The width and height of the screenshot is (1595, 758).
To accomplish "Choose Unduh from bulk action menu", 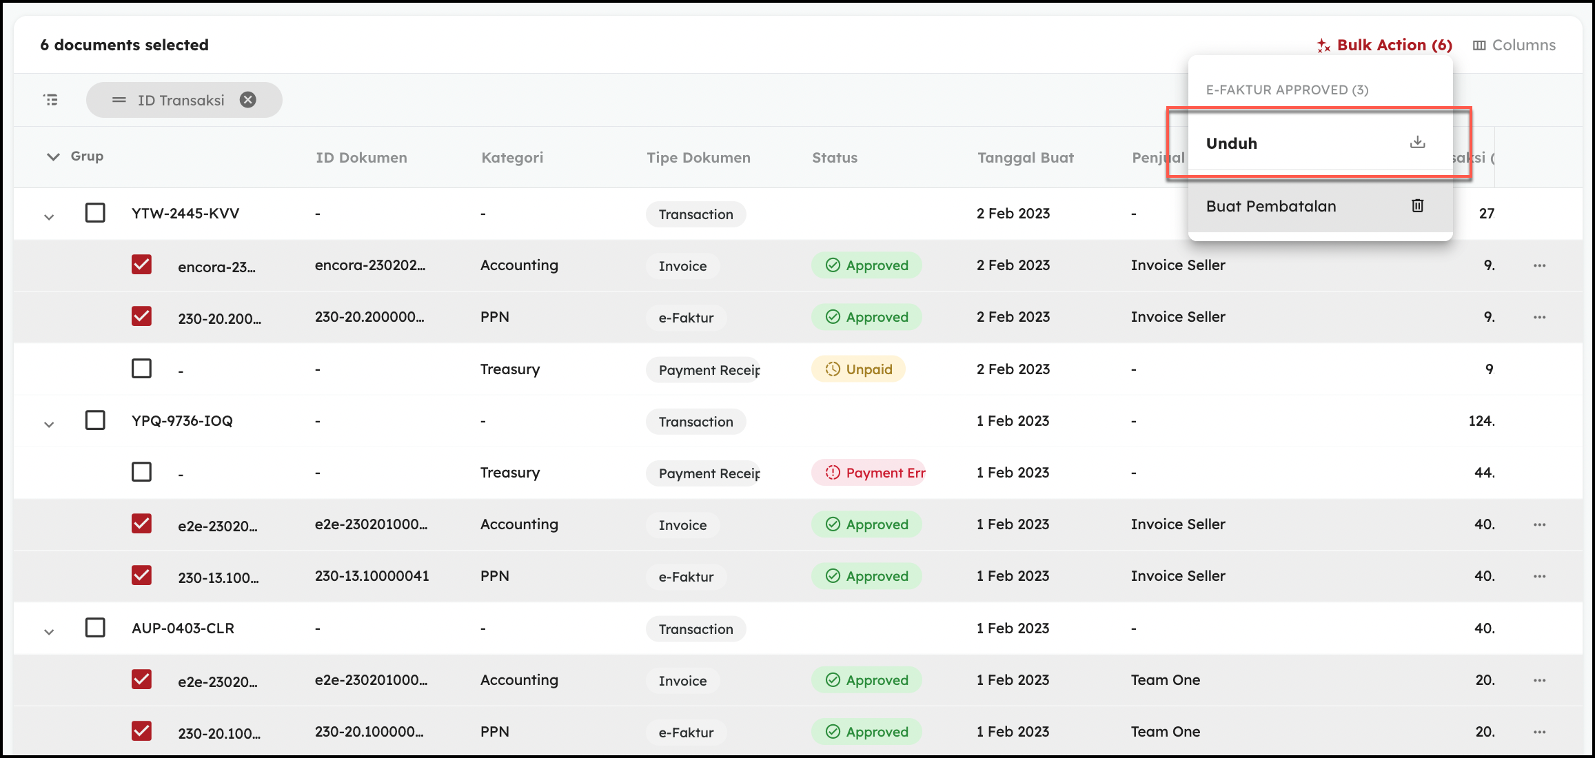I will tap(1231, 143).
